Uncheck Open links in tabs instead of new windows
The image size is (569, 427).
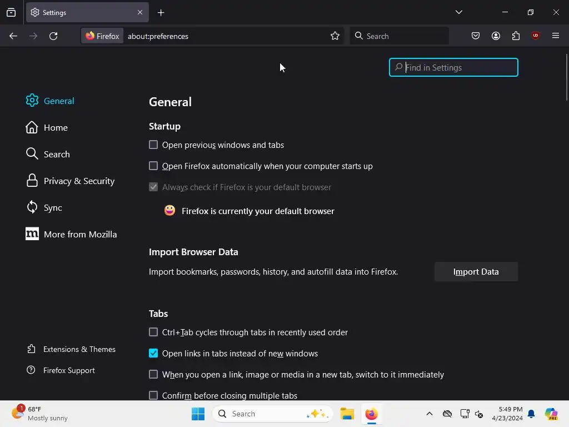pyautogui.click(x=153, y=353)
